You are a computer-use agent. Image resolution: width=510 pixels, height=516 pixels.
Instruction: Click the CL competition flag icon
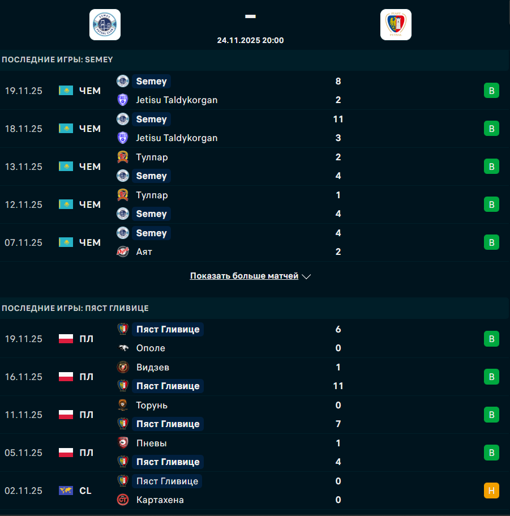66,491
